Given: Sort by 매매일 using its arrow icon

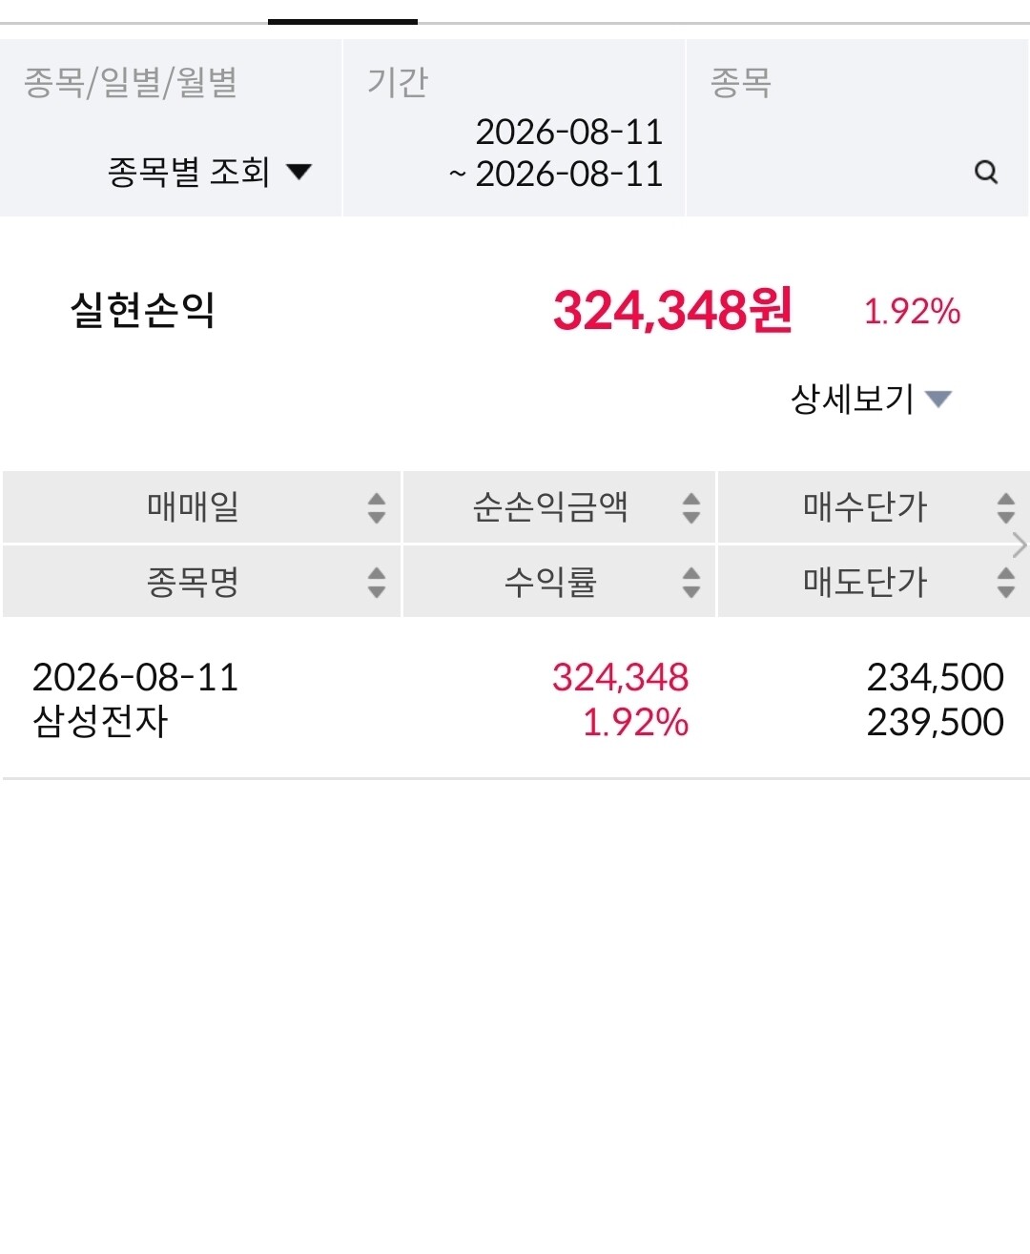Looking at the screenshot, I should [x=377, y=507].
